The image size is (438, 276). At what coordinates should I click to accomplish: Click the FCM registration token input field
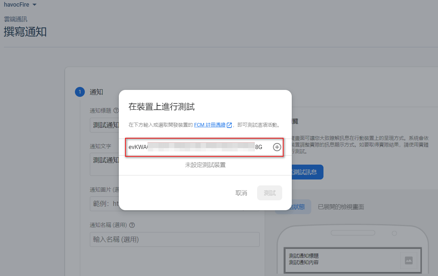[198, 147]
